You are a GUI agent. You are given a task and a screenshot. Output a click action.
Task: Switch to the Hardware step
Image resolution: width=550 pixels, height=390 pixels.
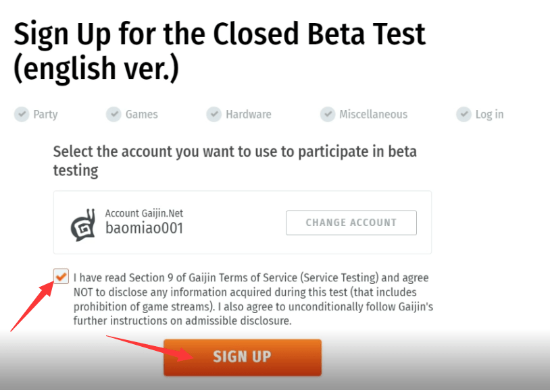point(249,114)
